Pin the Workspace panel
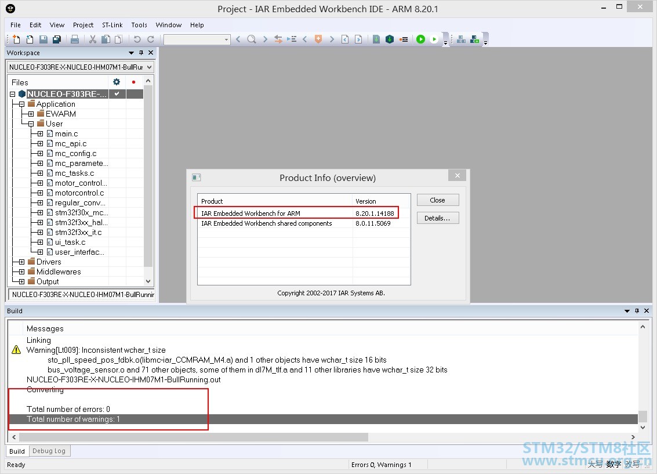The image size is (657, 474). (x=141, y=53)
